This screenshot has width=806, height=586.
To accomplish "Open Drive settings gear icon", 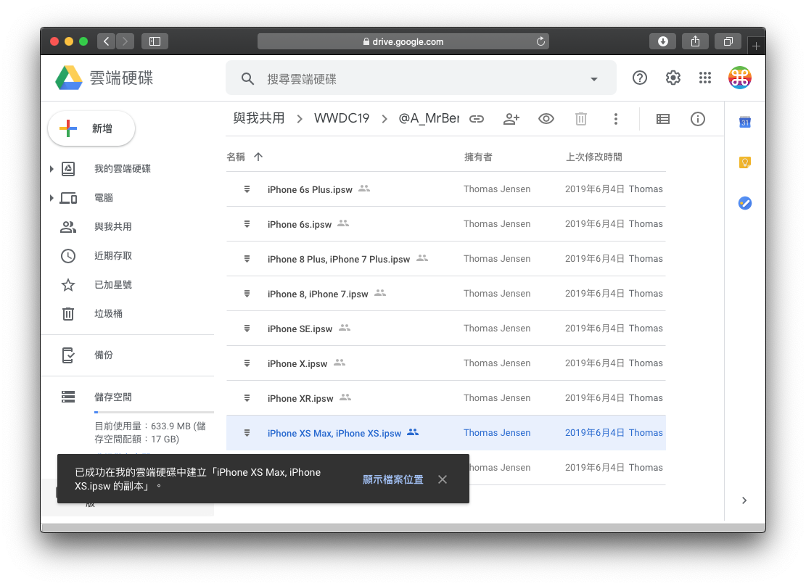I will (673, 78).
